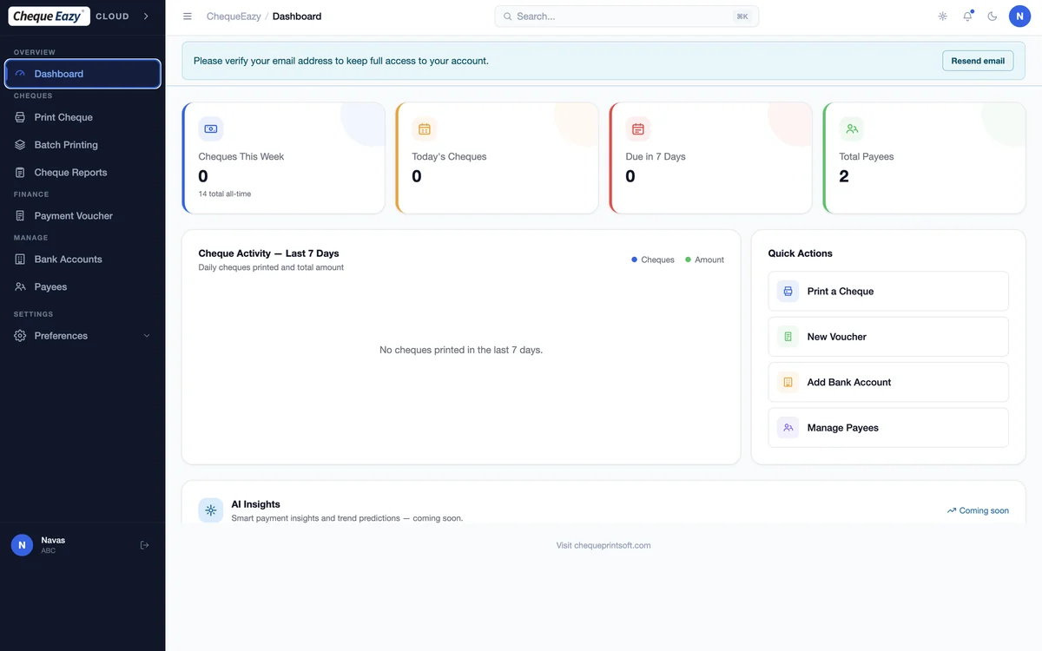
Task: Click the Due in 7 Days icon
Action: [638, 129]
